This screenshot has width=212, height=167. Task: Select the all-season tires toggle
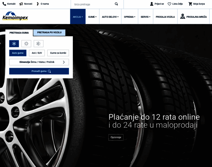tap(38, 44)
